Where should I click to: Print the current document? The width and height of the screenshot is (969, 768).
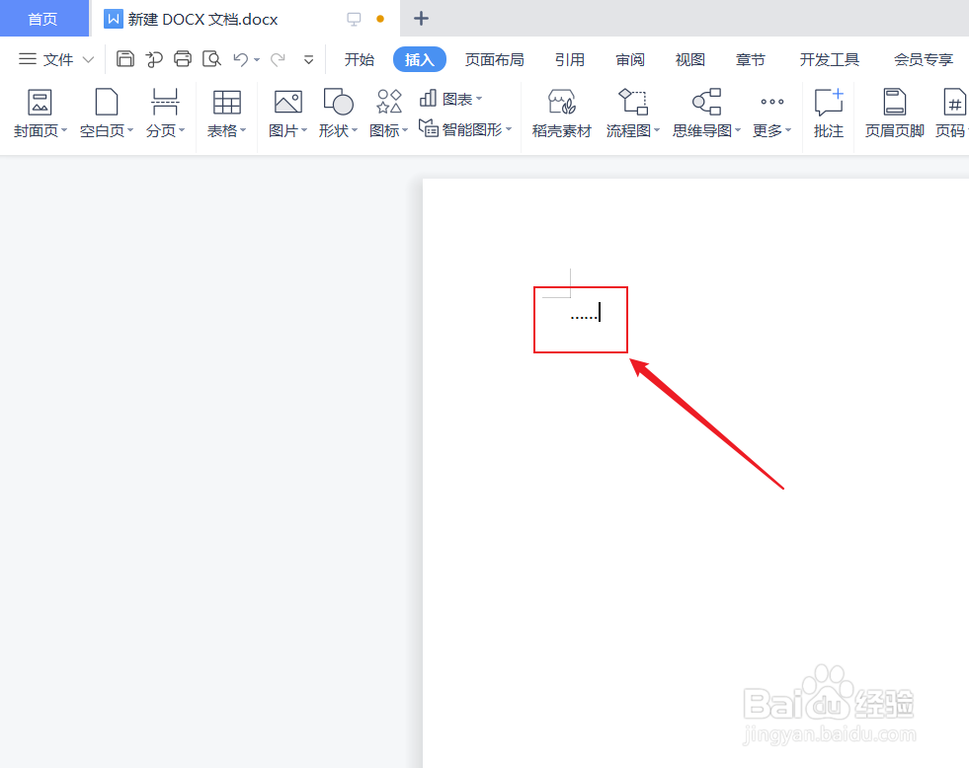[x=182, y=59]
